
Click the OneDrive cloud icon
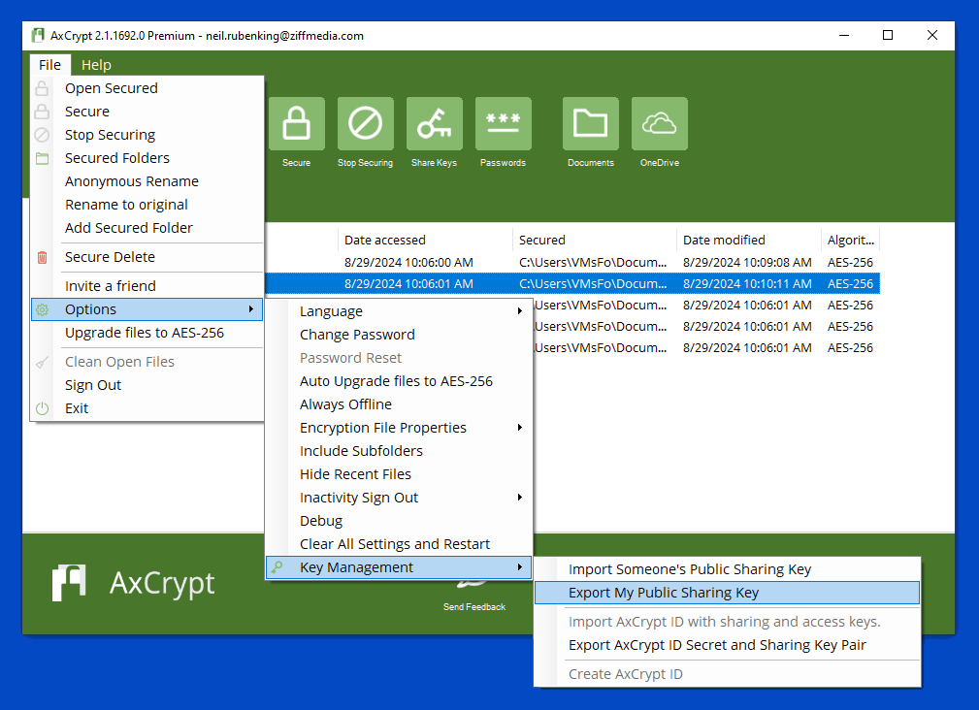(x=659, y=124)
